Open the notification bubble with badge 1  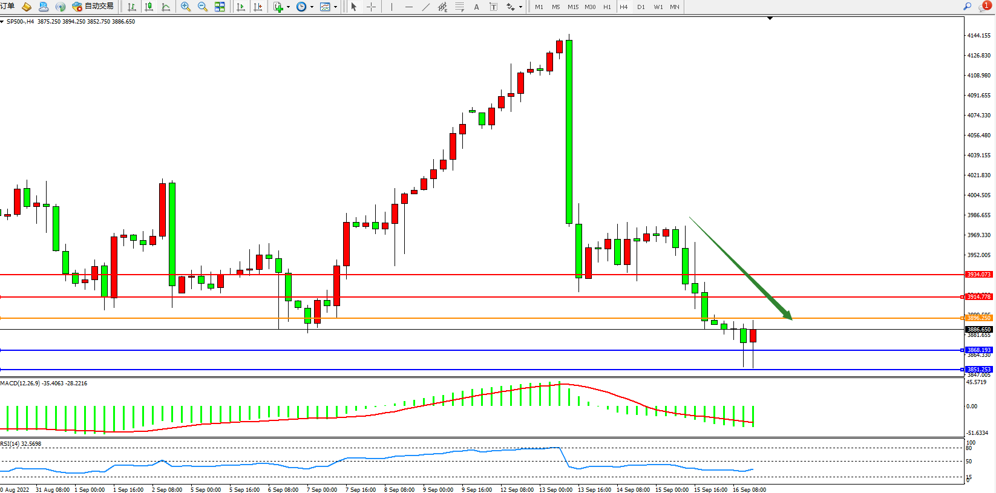tap(985, 7)
